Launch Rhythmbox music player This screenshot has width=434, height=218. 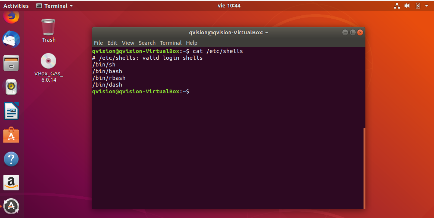click(11, 87)
